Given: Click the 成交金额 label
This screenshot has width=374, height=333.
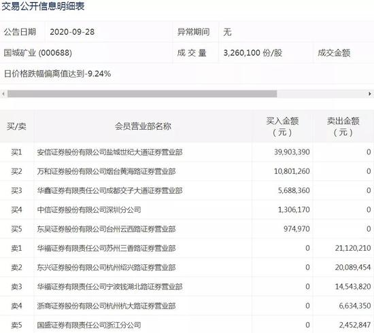Looking at the screenshot, I should coord(334,53).
